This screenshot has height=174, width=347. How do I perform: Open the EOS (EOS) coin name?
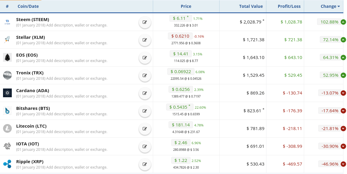pos(27,55)
